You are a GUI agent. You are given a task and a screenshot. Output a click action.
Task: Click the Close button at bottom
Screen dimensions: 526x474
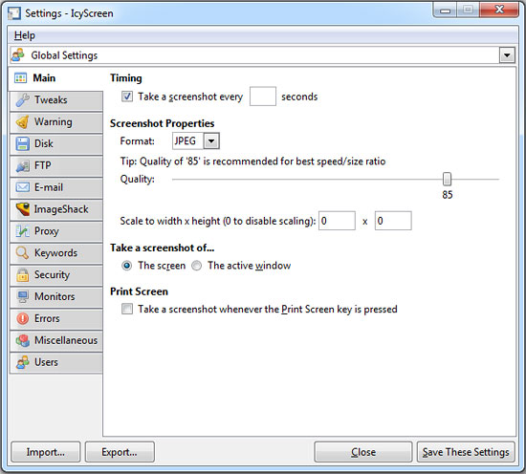coord(363,452)
